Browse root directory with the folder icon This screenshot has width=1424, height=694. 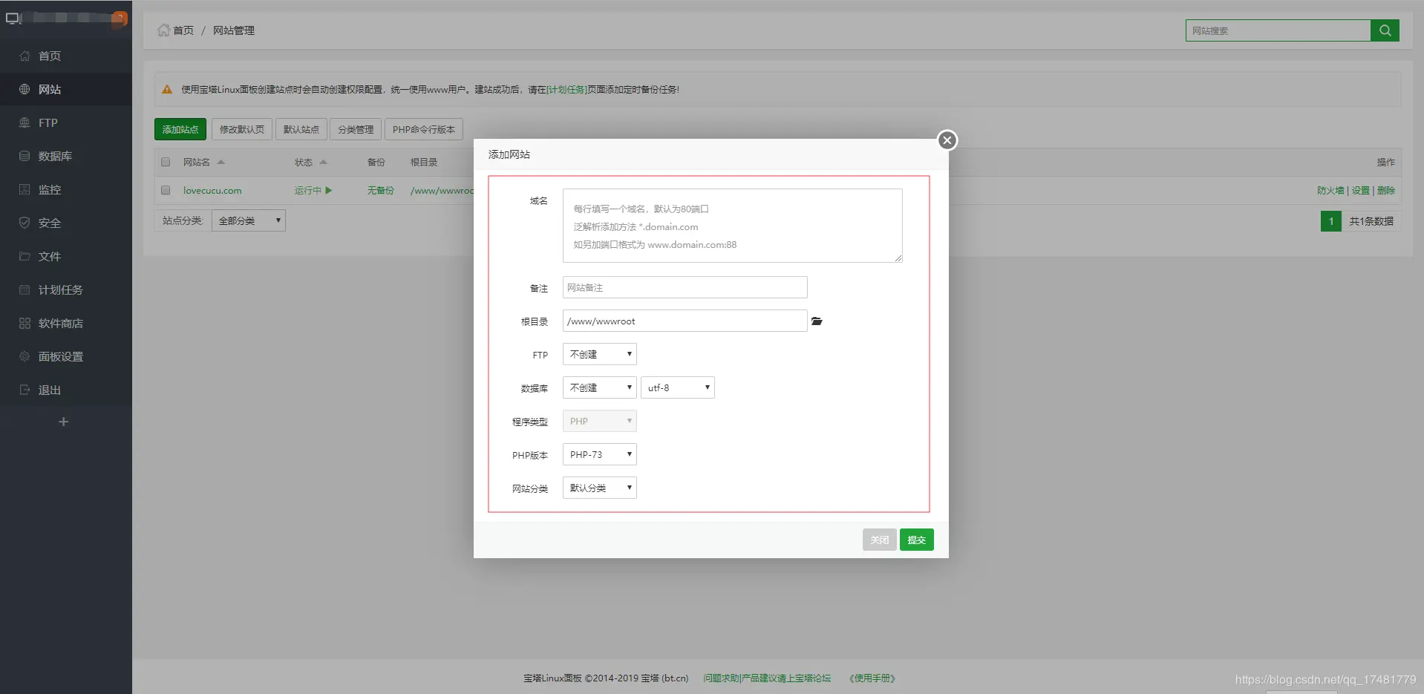(817, 321)
